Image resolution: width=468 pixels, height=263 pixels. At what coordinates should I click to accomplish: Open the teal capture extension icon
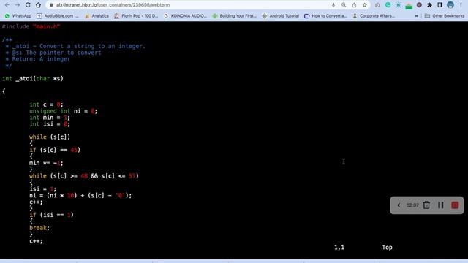[399, 5]
